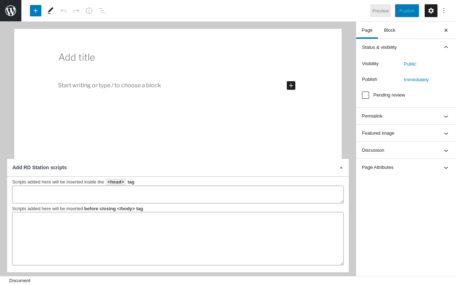Click the Publish button
Viewport: 456px width, 285px height.
(x=407, y=11)
